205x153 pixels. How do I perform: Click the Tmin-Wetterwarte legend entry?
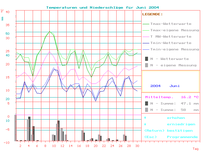pyautogui.click(x=171, y=43)
